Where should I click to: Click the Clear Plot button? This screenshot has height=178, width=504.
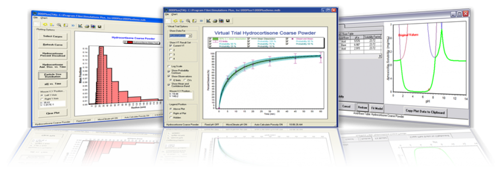(x=53, y=113)
